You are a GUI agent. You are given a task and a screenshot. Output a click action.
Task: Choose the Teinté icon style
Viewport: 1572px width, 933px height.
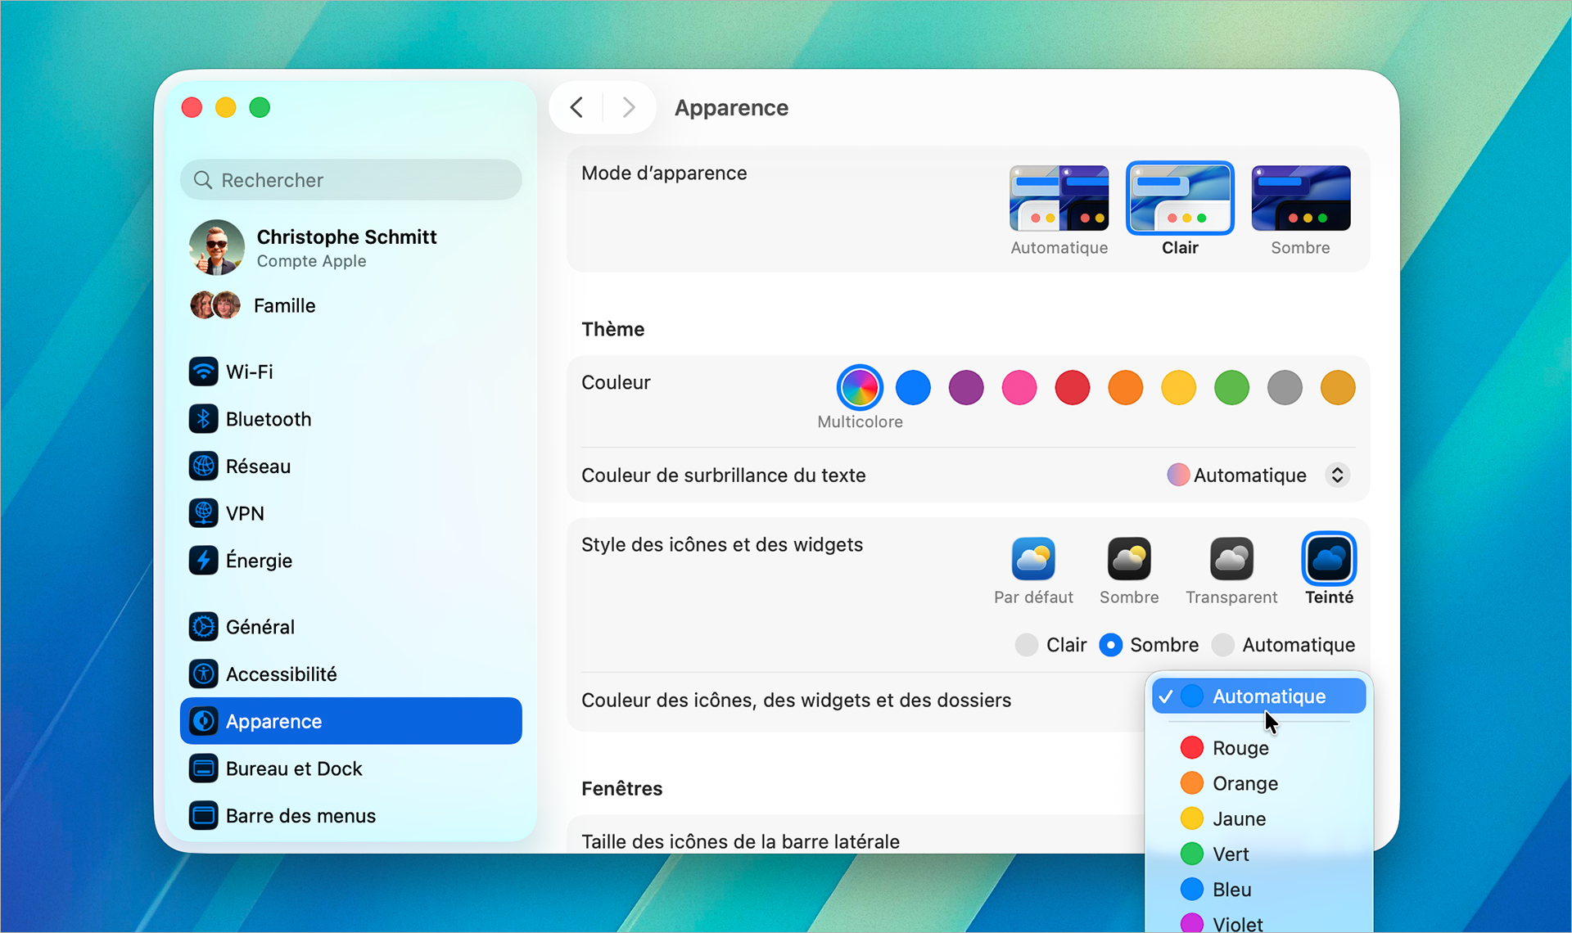point(1328,560)
